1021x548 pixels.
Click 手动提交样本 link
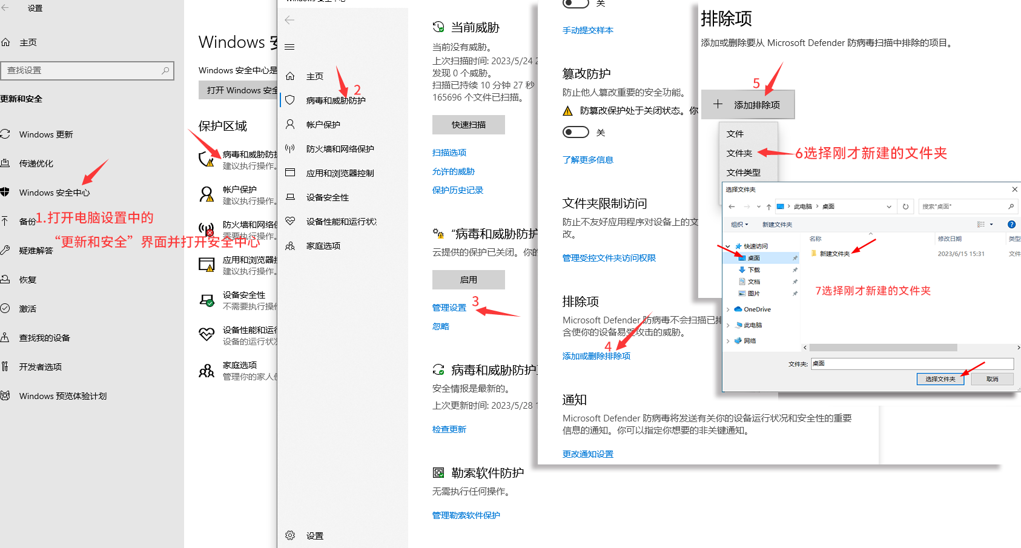coord(588,30)
